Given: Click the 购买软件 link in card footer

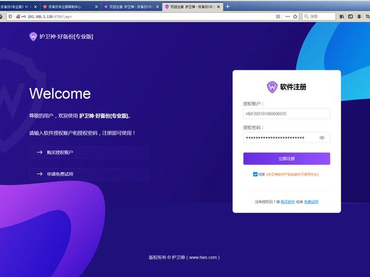Looking at the screenshot, I should coord(288,202).
